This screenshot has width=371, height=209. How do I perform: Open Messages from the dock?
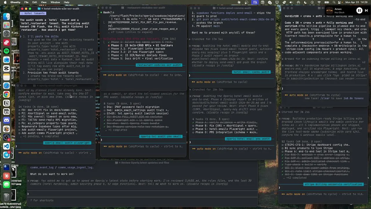[x=6, y=185]
